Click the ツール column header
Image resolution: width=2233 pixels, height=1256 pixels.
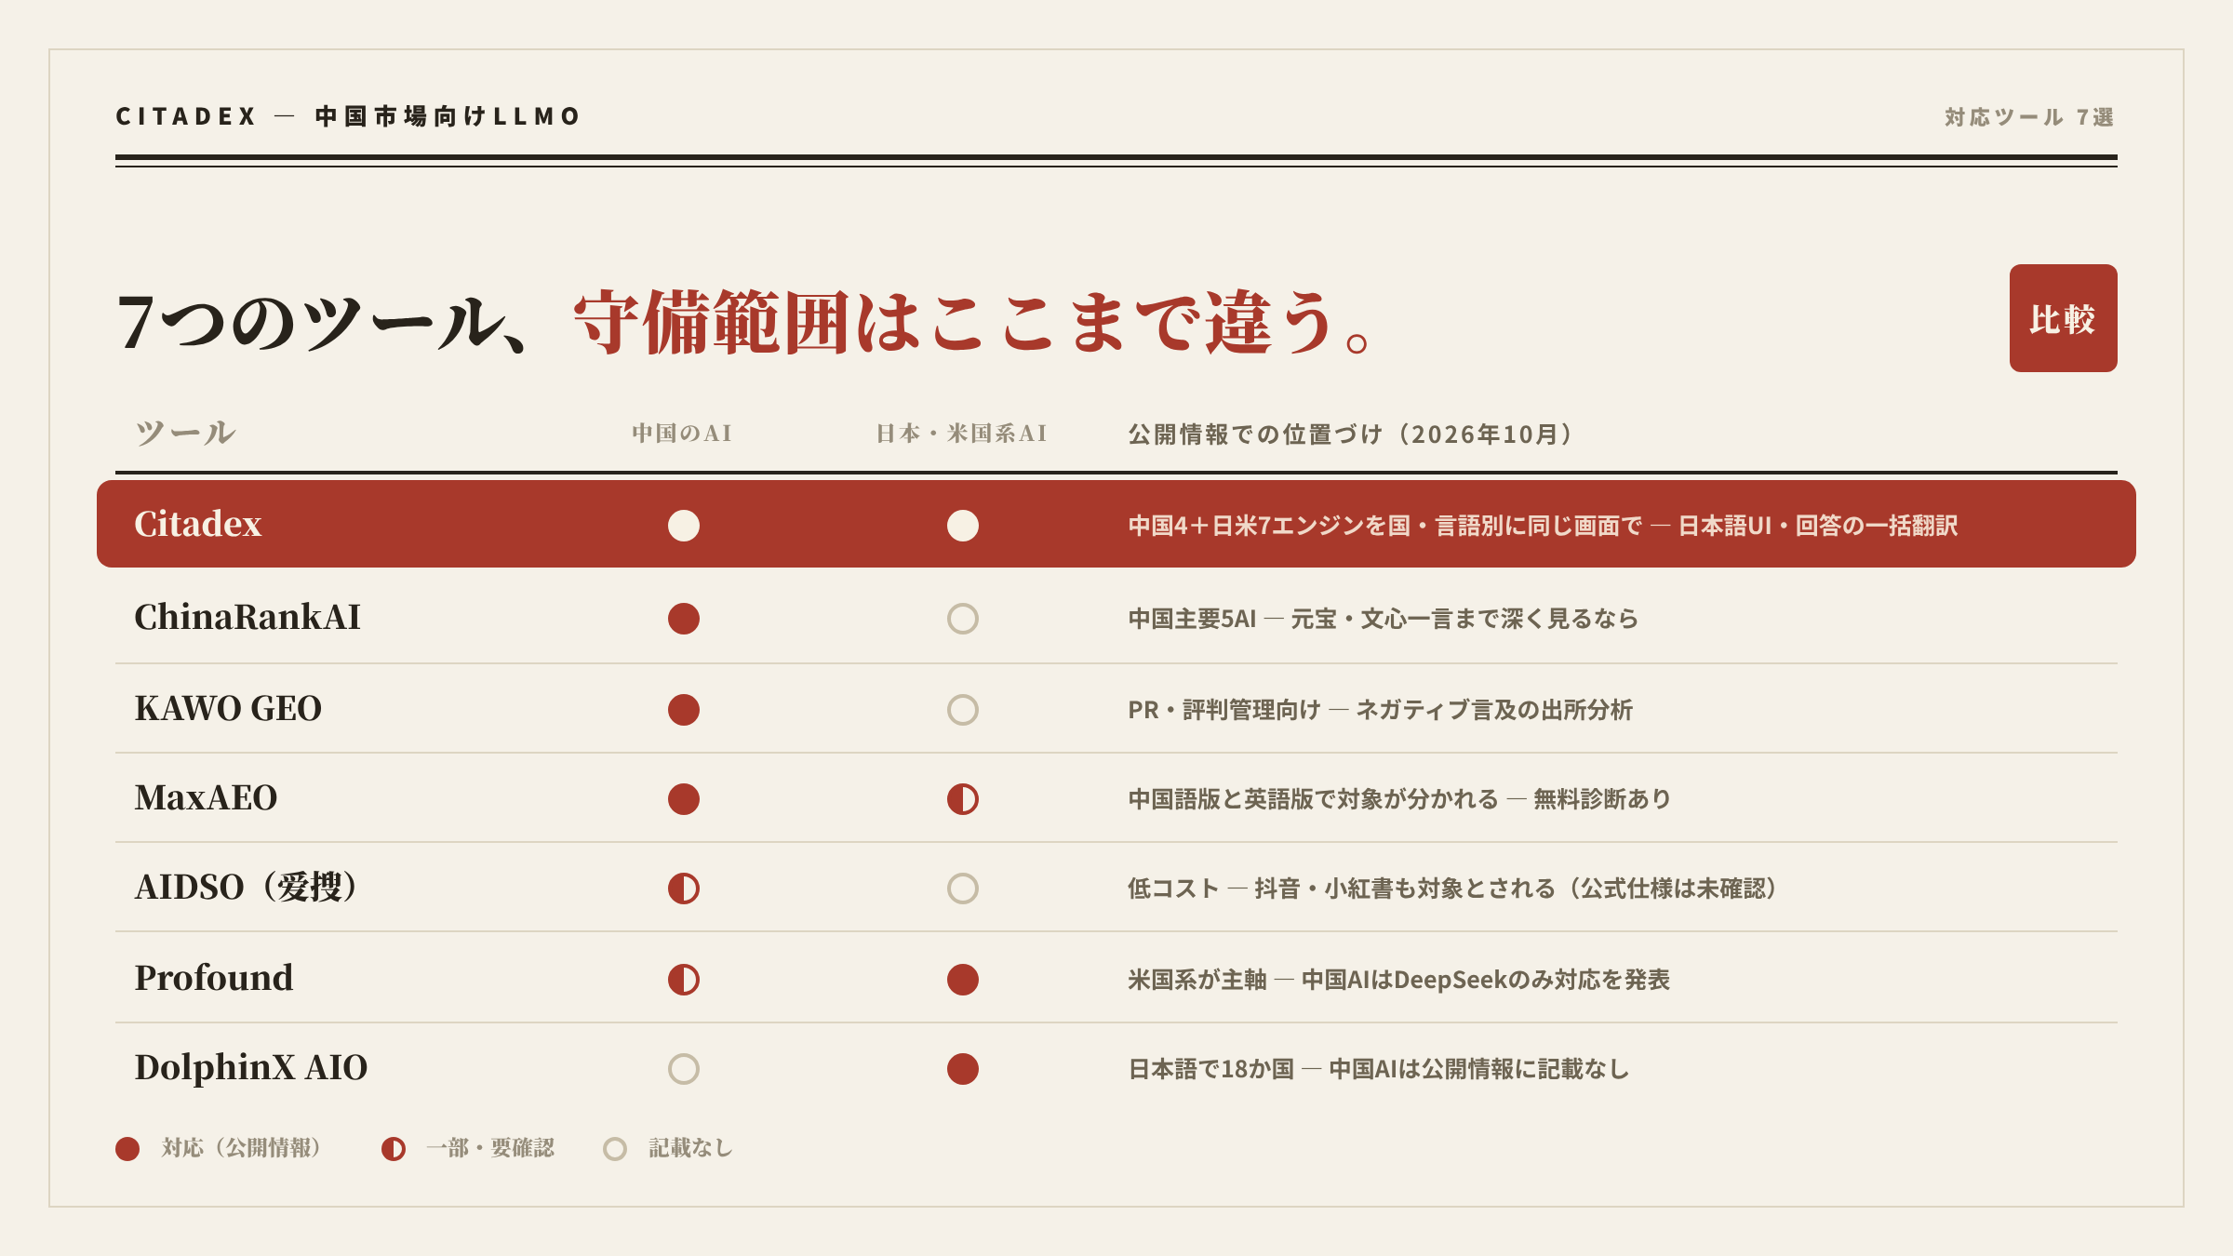point(185,433)
